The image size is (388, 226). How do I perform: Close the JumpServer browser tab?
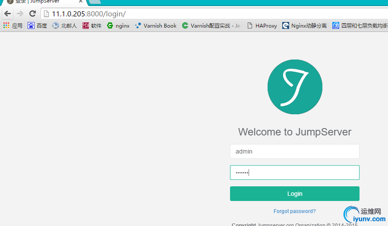pos(80,1)
